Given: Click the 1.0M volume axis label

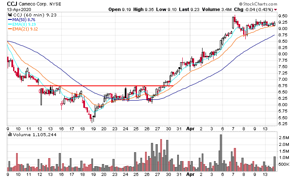Looking at the screenshot, I should (284, 158).
